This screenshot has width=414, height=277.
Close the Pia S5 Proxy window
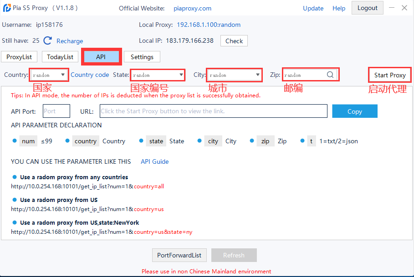(x=404, y=8)
